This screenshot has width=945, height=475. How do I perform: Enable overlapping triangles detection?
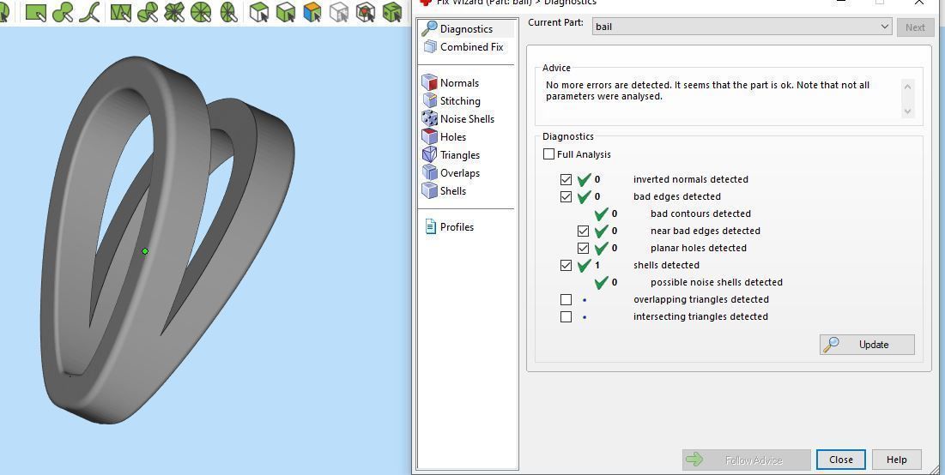566,299
